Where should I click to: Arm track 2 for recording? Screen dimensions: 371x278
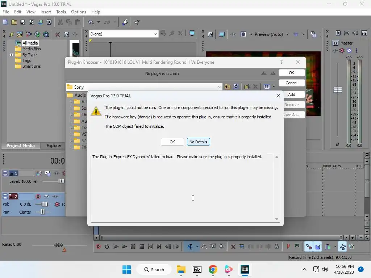38,197
